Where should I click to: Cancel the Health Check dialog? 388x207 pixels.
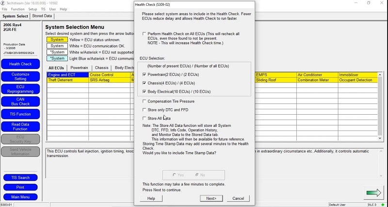tap(238, 198)
